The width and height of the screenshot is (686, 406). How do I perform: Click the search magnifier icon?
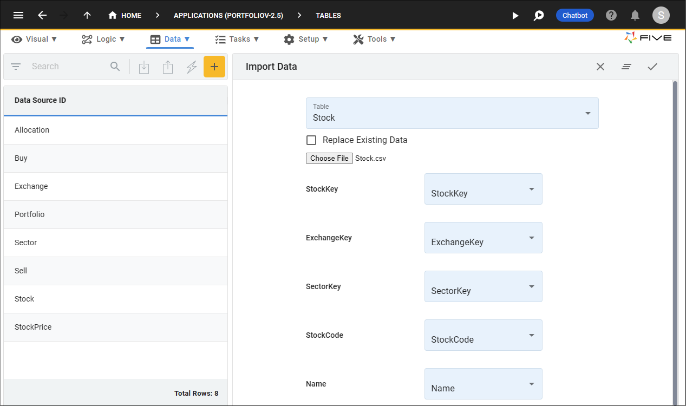(115, 67)
